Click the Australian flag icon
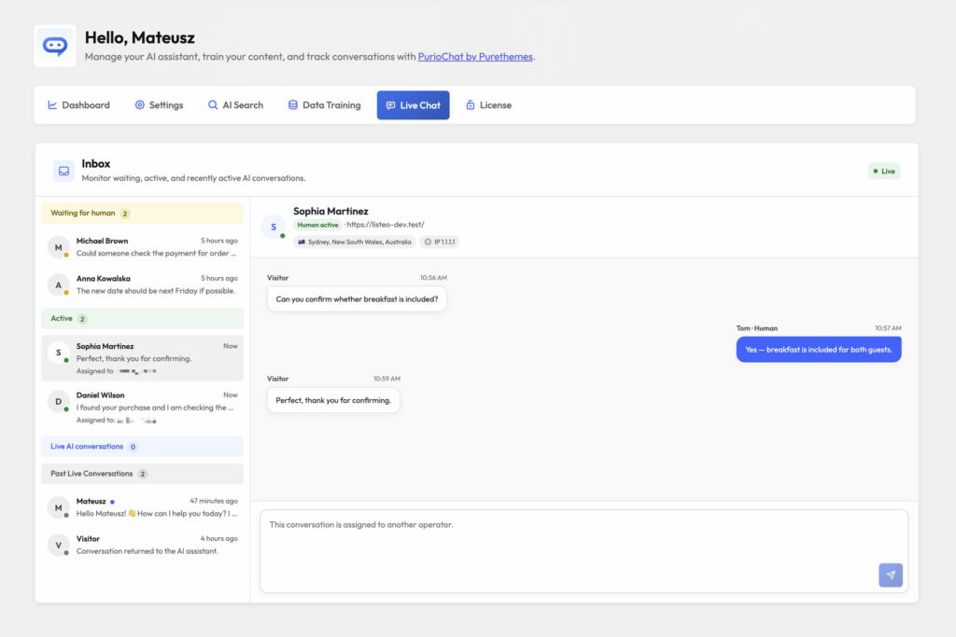Viewport: 956px width, 637px height. pos(302,242)
